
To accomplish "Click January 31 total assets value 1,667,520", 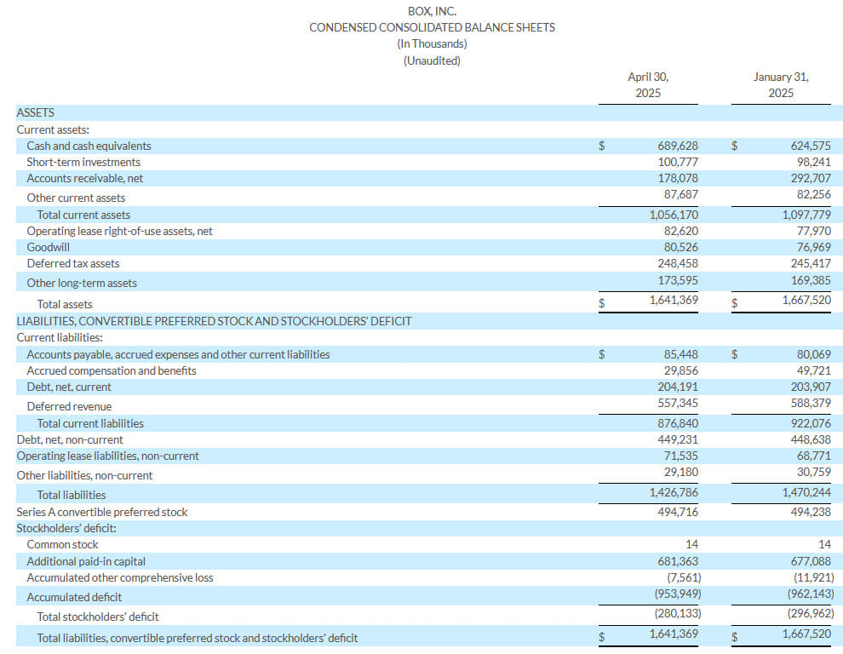I will [x=806, y=300].
